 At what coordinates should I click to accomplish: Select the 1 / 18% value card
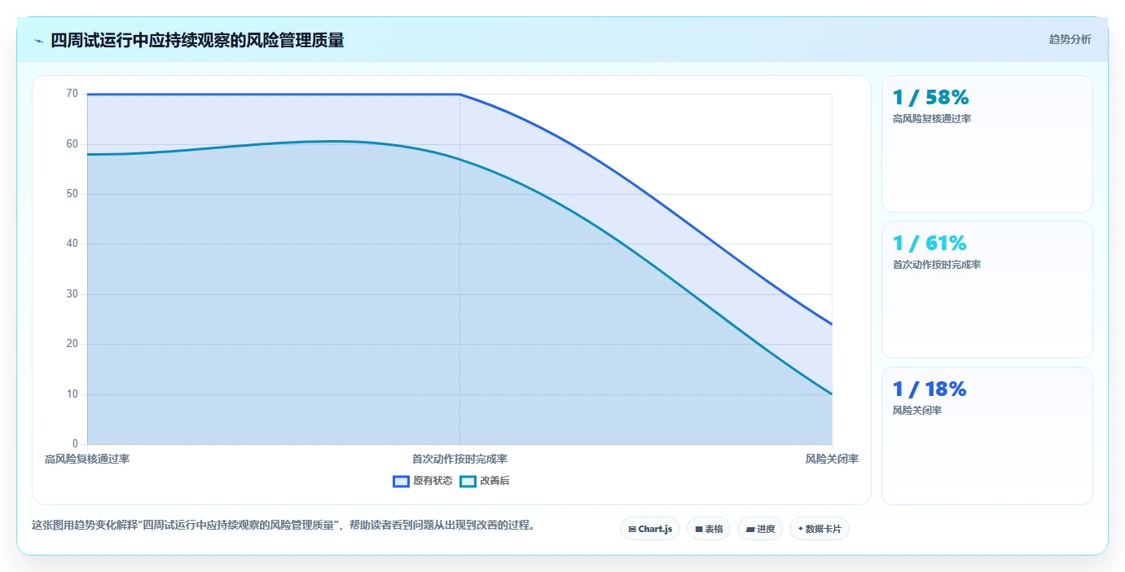[x=987, y=435]
